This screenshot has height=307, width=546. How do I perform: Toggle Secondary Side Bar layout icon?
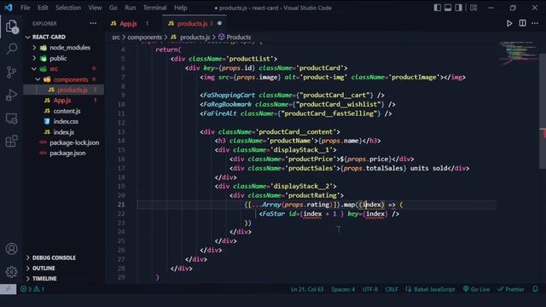point(459,8)
